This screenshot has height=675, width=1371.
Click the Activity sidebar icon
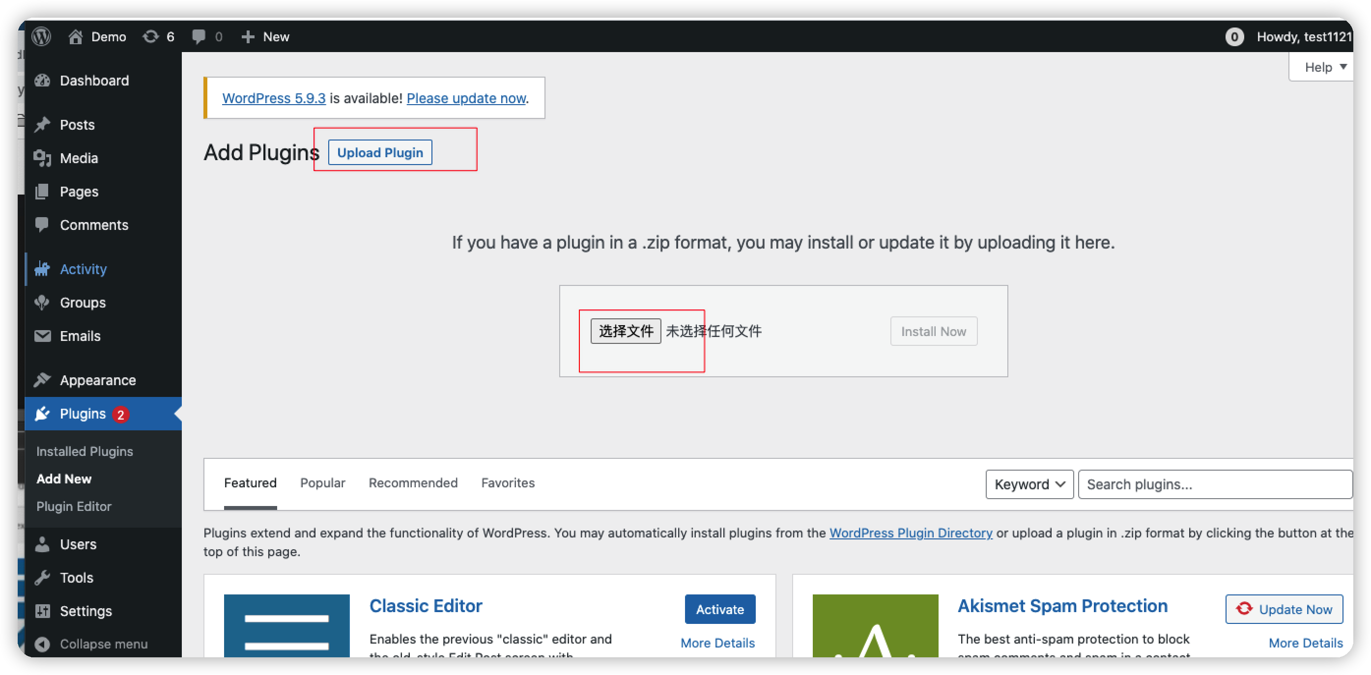(x=43, y=269)
